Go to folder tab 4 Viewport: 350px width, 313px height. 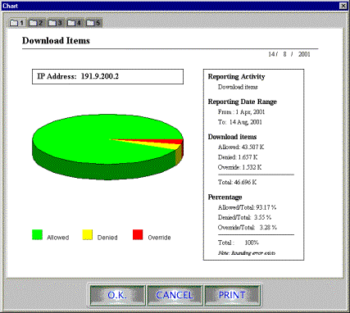point(75,23)
